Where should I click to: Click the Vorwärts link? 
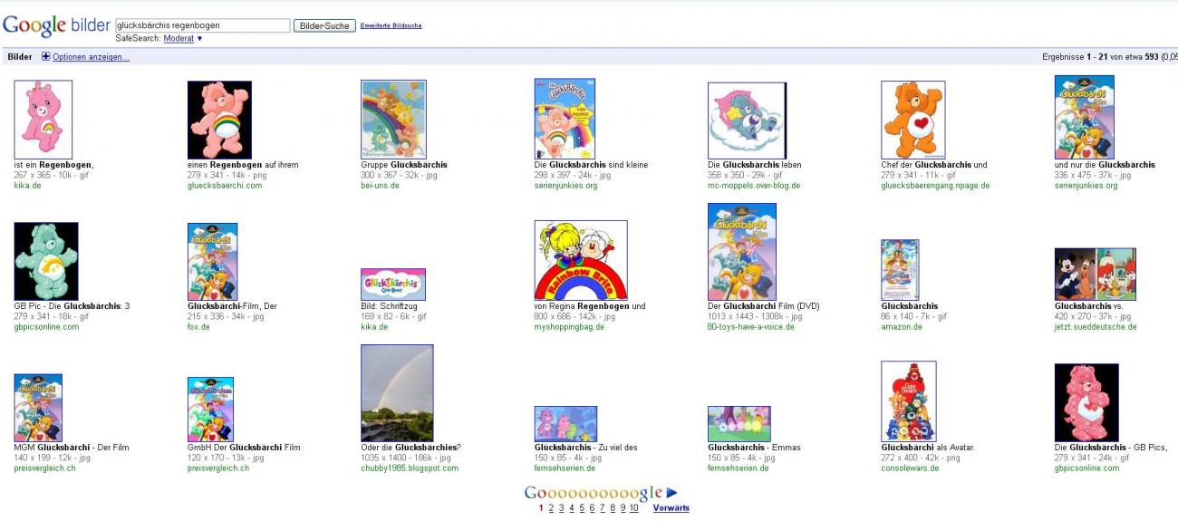(671, 508)
